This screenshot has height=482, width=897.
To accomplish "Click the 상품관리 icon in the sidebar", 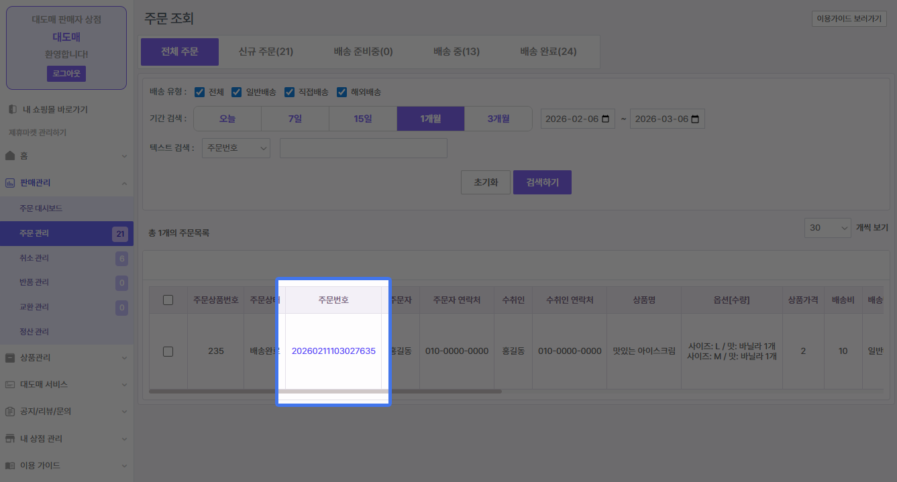I will click(x=10, y=358).
